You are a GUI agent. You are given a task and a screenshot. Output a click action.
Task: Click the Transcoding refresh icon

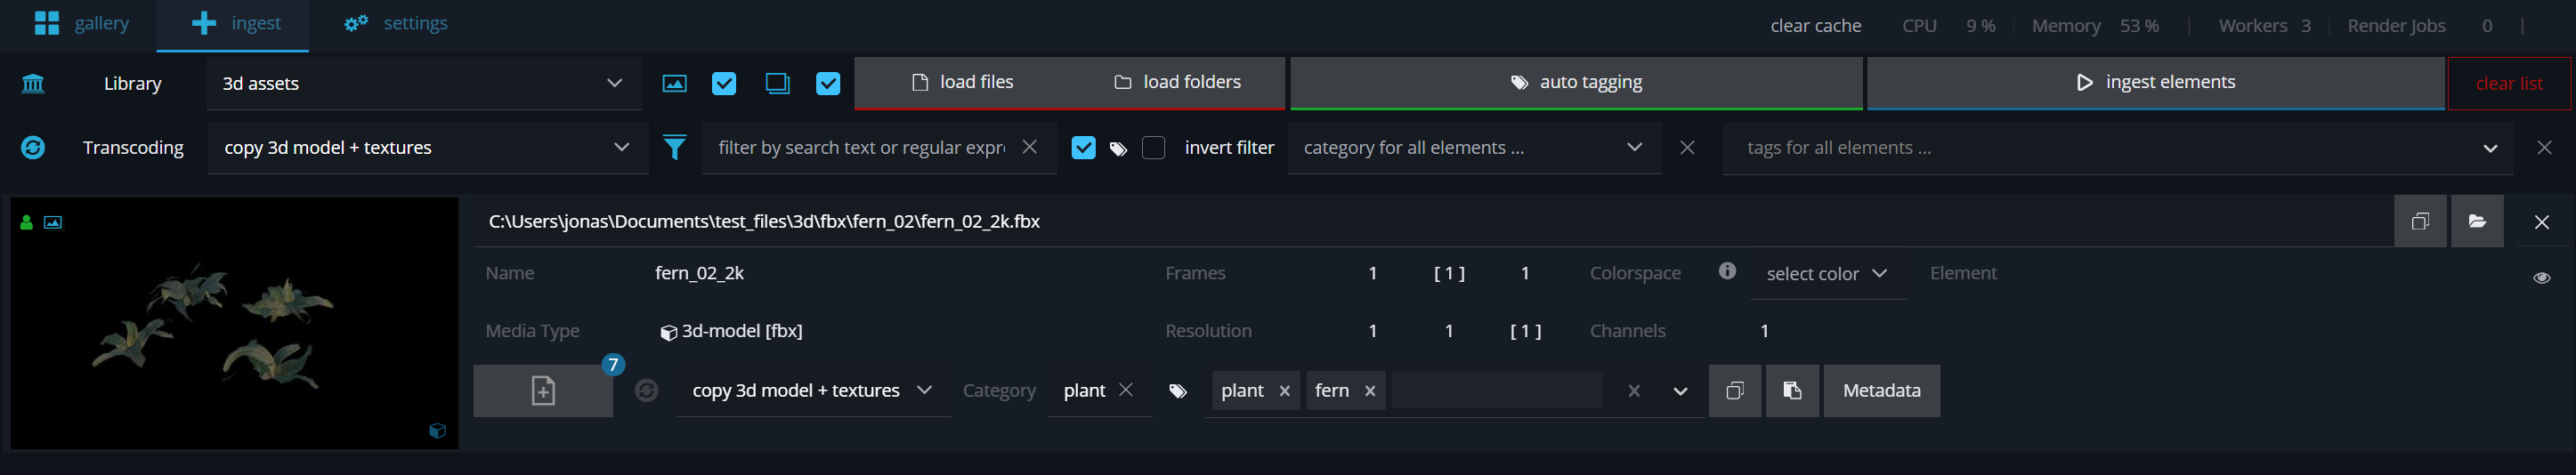pos(33,148)
